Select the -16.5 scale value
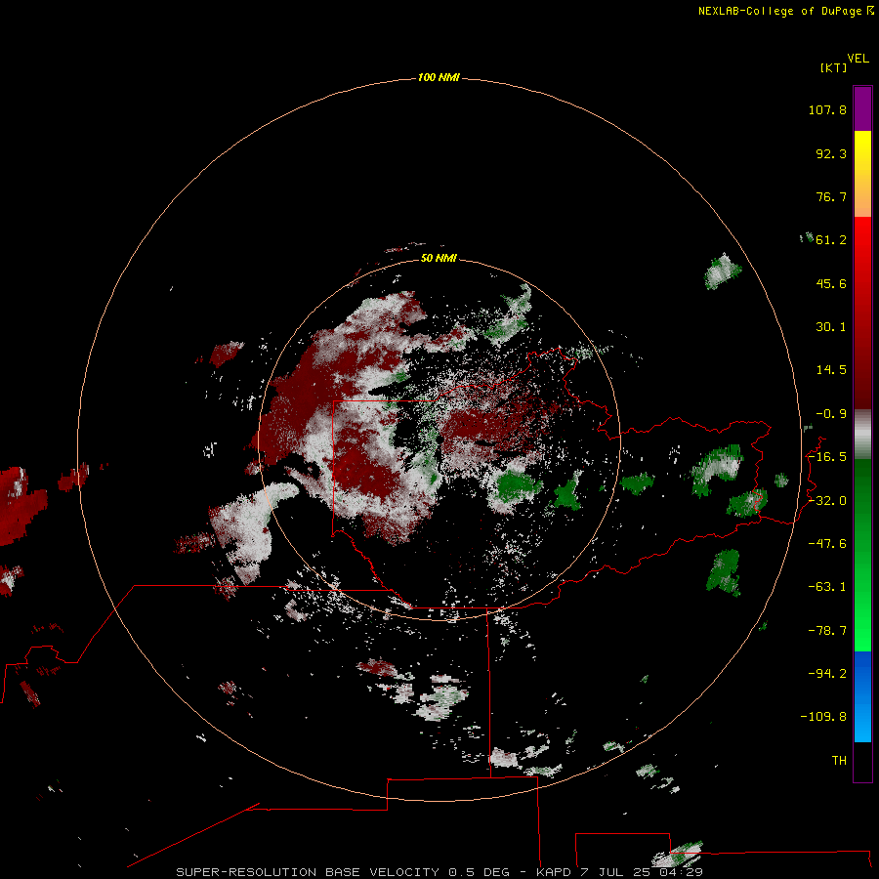 coord(827,457)
